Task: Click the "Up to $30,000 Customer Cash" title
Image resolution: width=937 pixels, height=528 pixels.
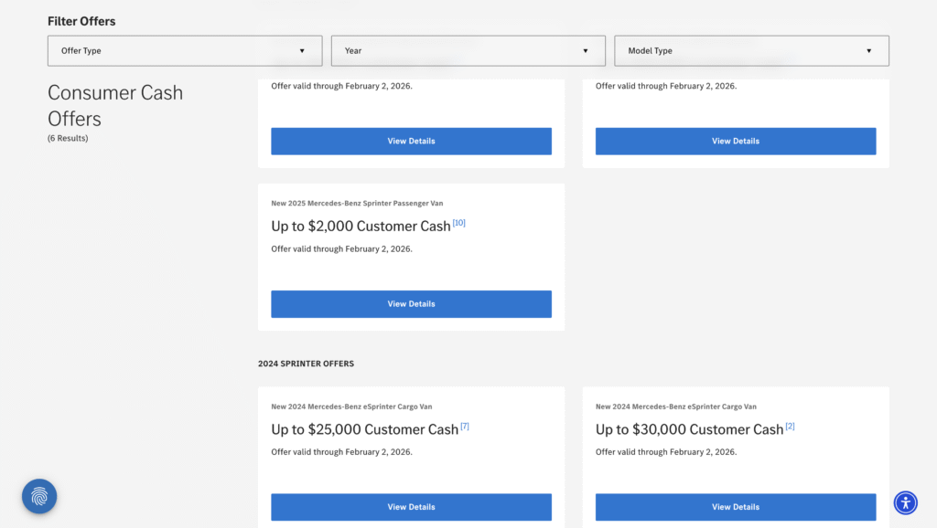Action: (689, 429)
